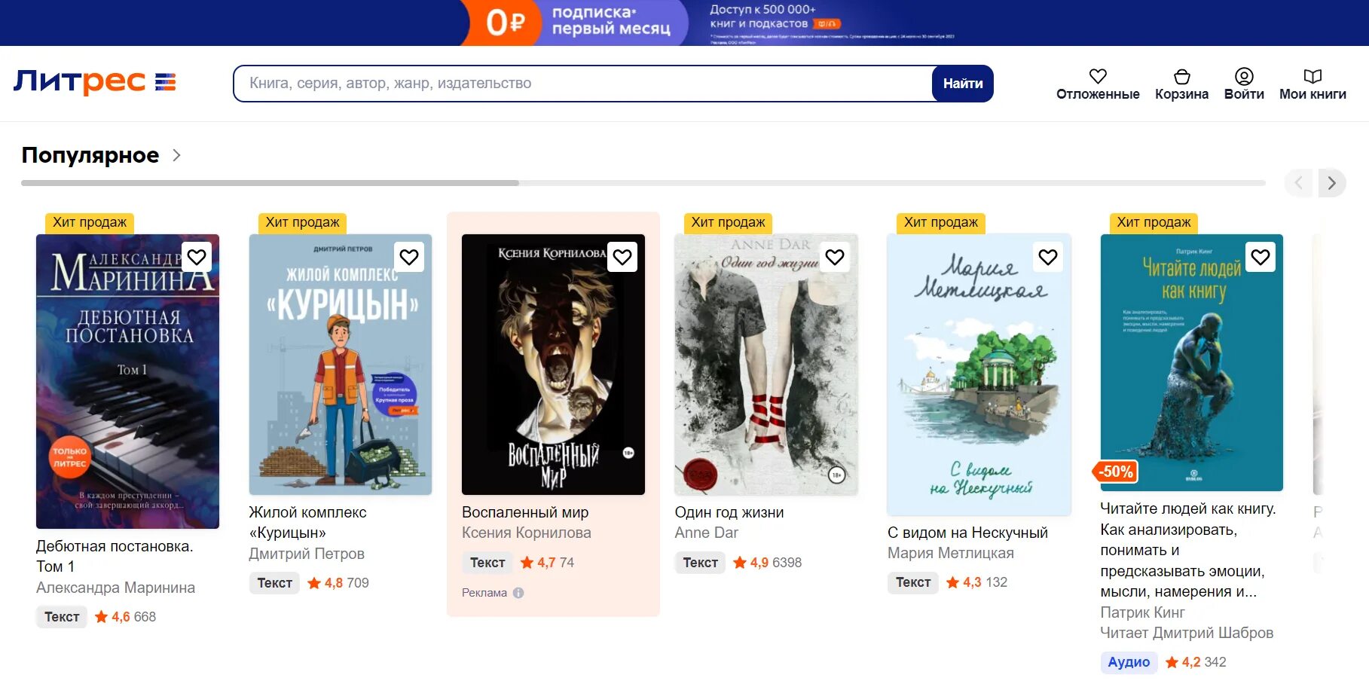Click Текст badge under С видом на Нескучный
1369x690 pixels.
pos(913,582)
